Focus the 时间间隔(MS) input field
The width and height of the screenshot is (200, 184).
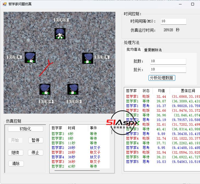(173, 21)
